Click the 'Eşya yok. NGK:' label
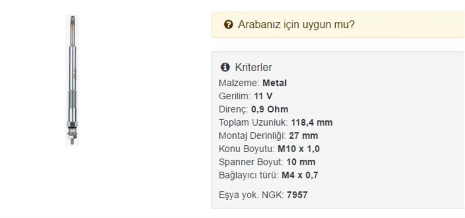465x218 pixels. point(251,195)
